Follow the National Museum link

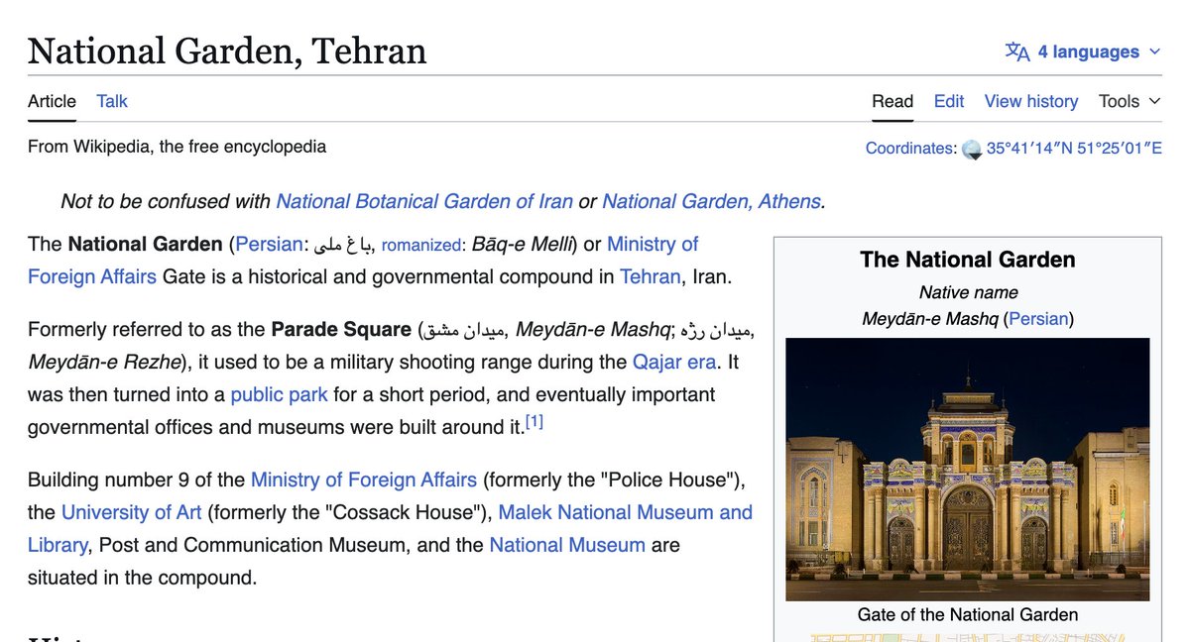[567, 545]
